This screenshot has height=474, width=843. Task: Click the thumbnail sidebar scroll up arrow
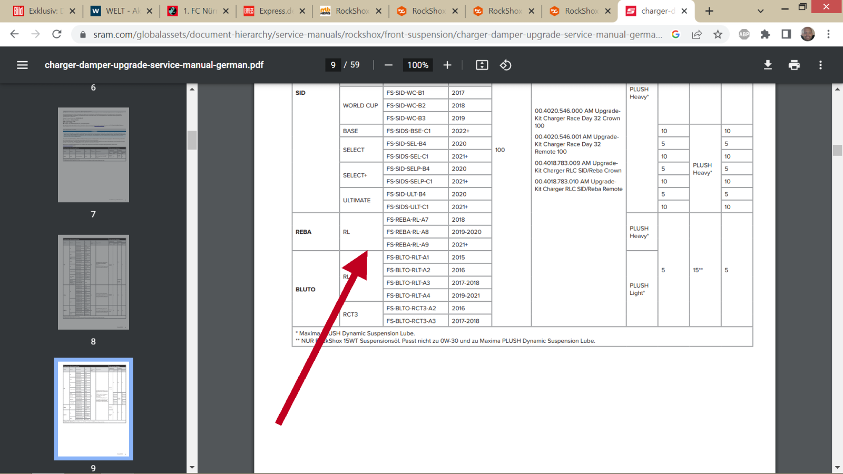(192, 89)
